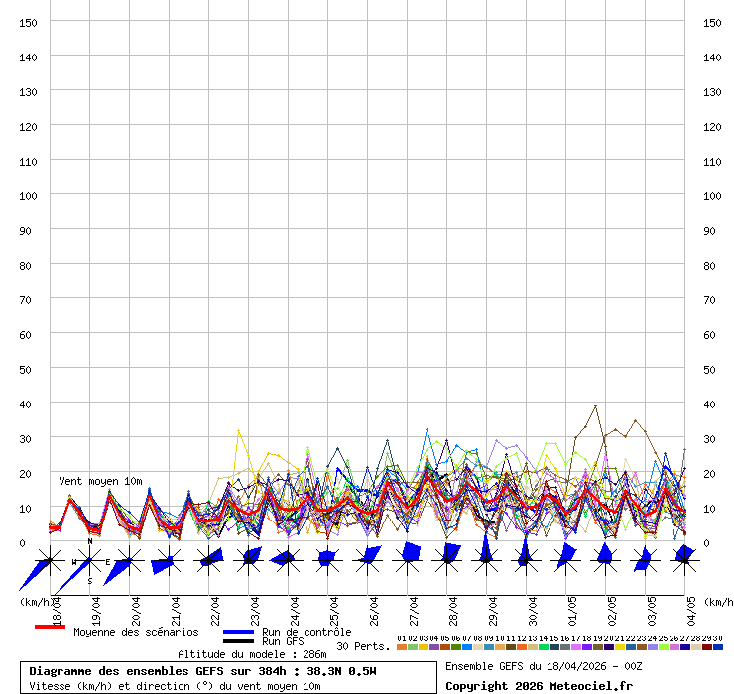This screenshot has width=734, height=694.
Task: Click the Moyenne des scénarios legend label
Action: (x=136, y=632)
